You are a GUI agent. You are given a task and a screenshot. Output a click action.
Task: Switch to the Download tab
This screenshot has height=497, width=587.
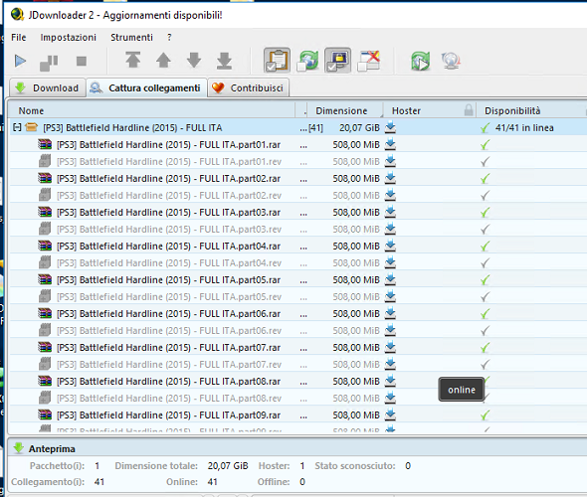click(x=47, y=87)
